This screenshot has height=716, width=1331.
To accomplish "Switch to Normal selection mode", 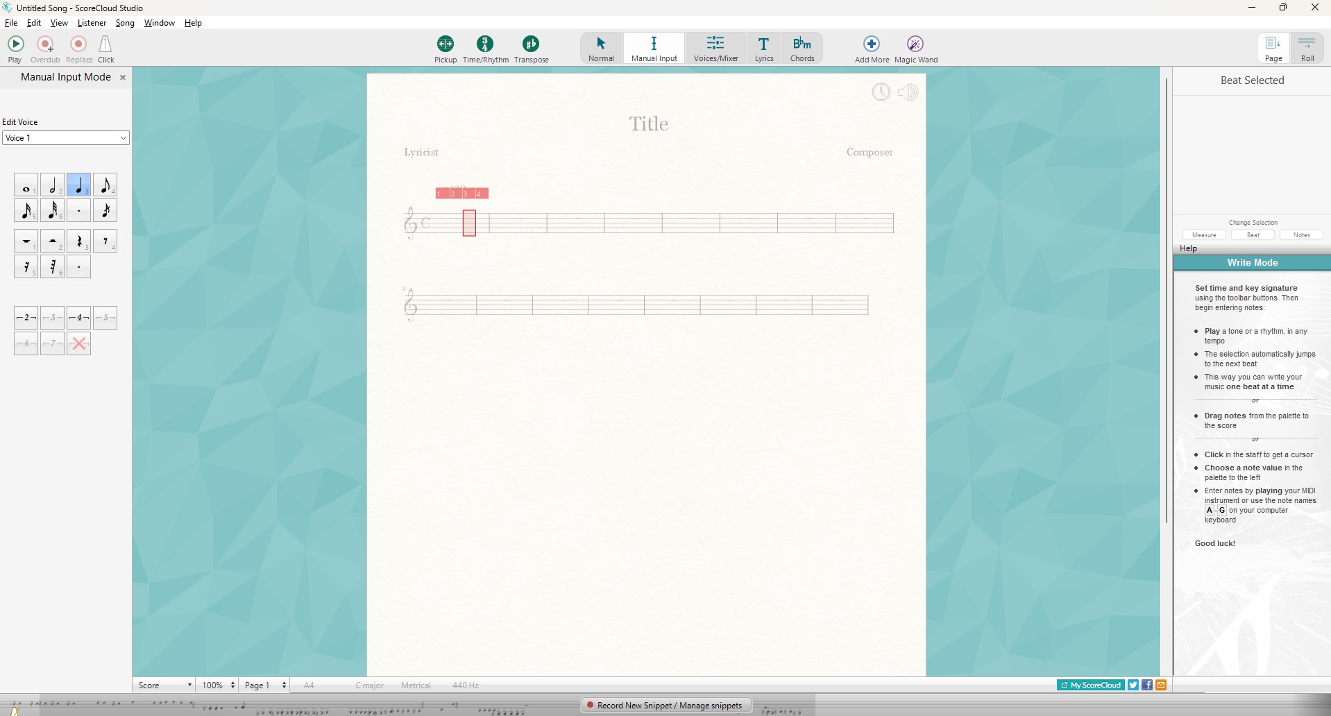I will 601,49.
